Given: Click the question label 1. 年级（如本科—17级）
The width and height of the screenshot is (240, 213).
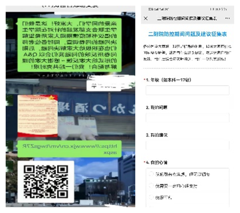Looking at the screenshot, I should (168, 80).
